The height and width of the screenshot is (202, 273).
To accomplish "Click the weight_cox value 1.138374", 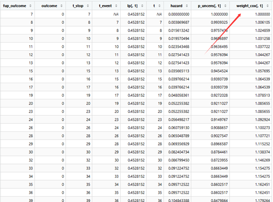I will tap(263, 152).
